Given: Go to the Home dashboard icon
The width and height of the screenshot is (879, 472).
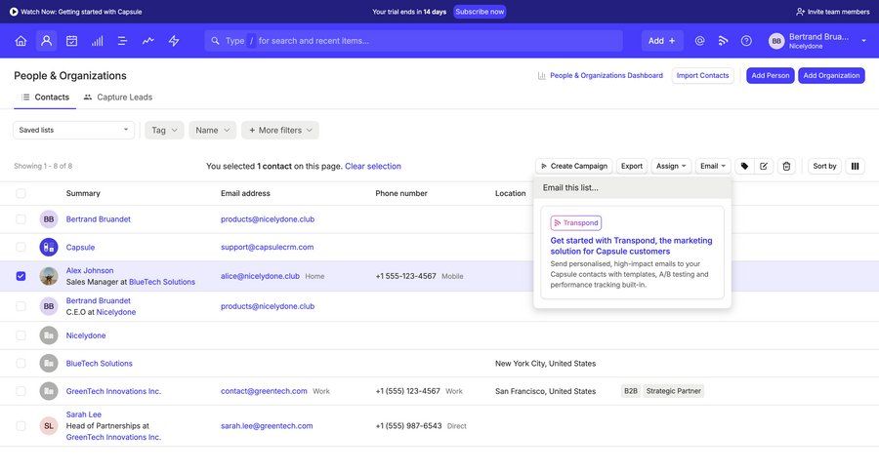Looking at the screenshot, I should pyautogui.click(x=21, y=41).
